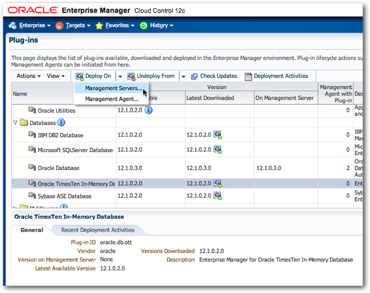This screenshot has height=293, width=370.
Task: Click agent count 2 for Oracle Database
Action: coord(348,168)
